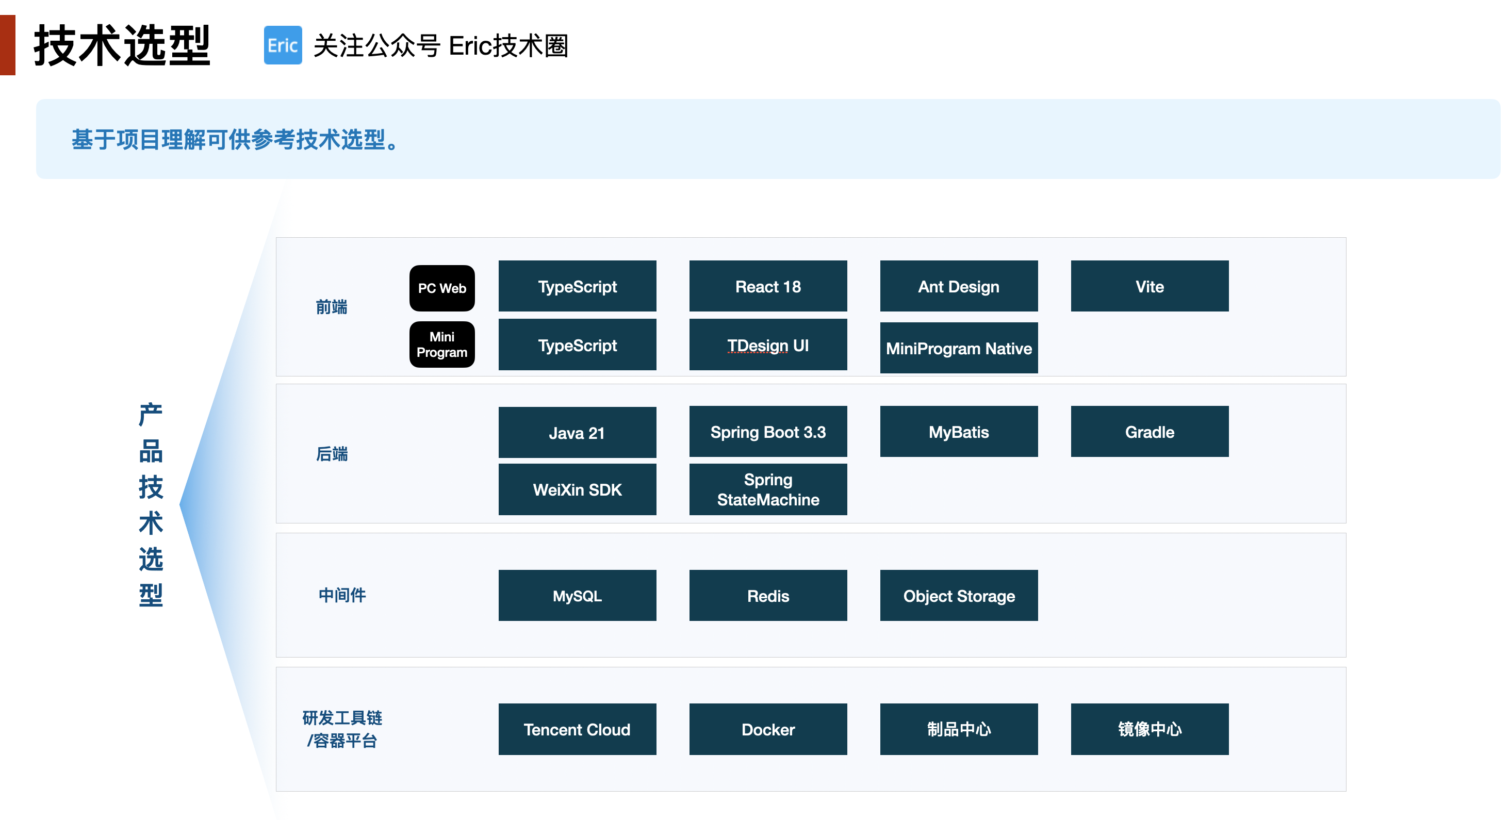The width and height of the screenshot is (1510, 820).
Task: Select the MiniProgram Native box
Action: click(959, 348)
